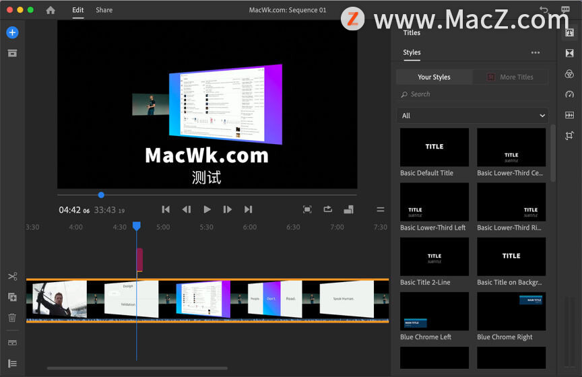The width and height of the screenshot is (582, 377).
Task: Click the preview scrubber playhead dot
Action: (x=101, y=195)
